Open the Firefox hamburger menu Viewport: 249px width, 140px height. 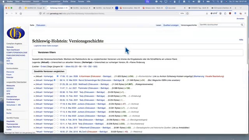pos(245,14)
